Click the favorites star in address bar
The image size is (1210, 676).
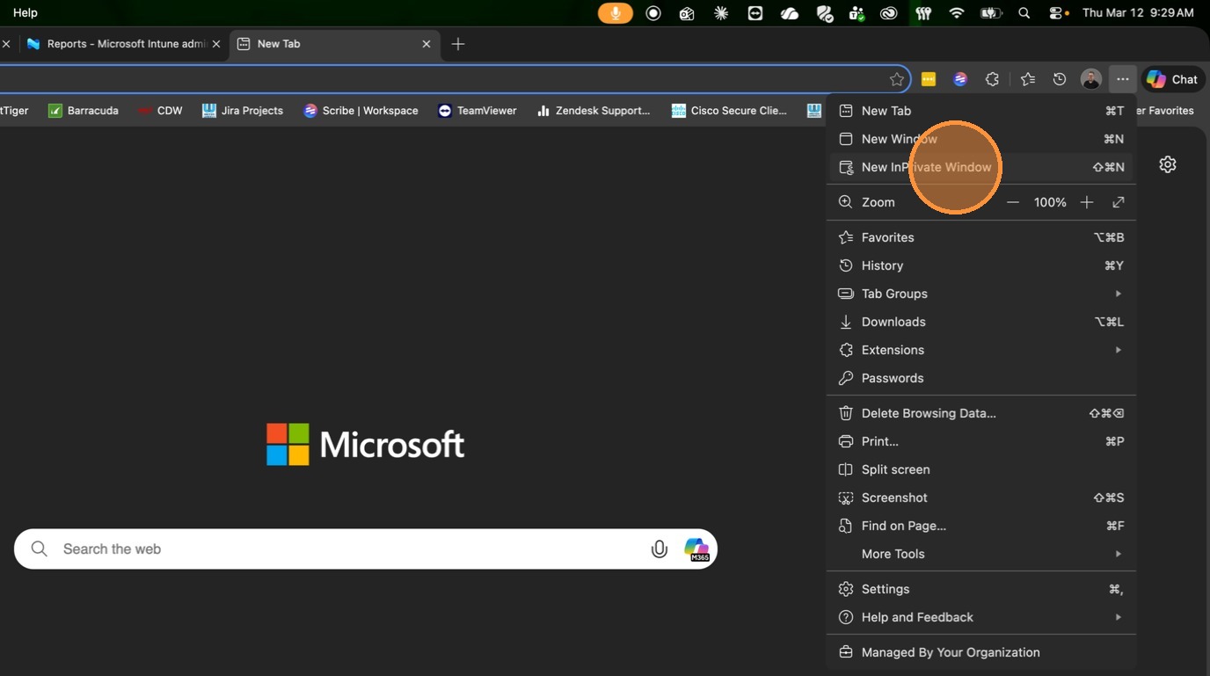(896, 79)
